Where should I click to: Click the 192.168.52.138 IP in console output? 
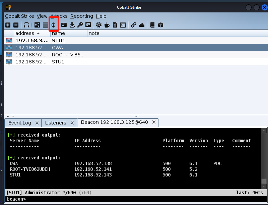coord(93,163)
